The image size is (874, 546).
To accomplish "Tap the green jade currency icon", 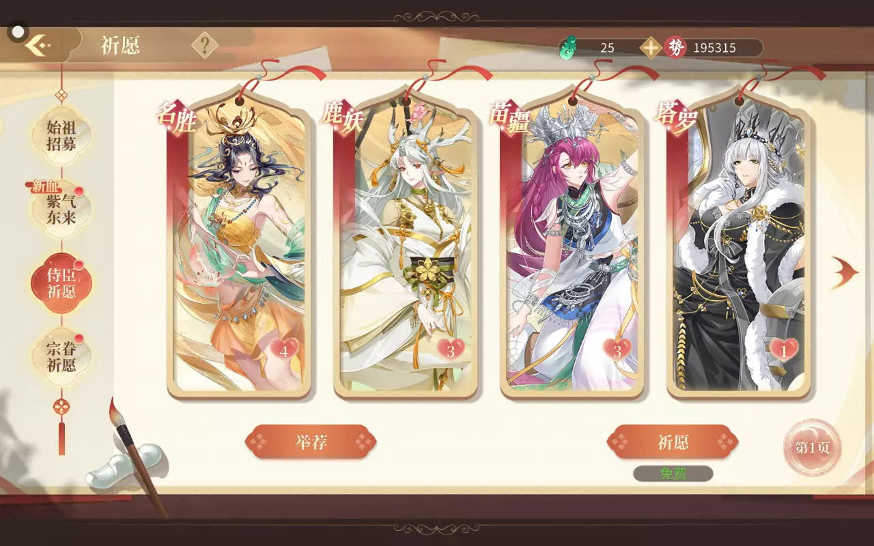I will [x=567, y=48].
